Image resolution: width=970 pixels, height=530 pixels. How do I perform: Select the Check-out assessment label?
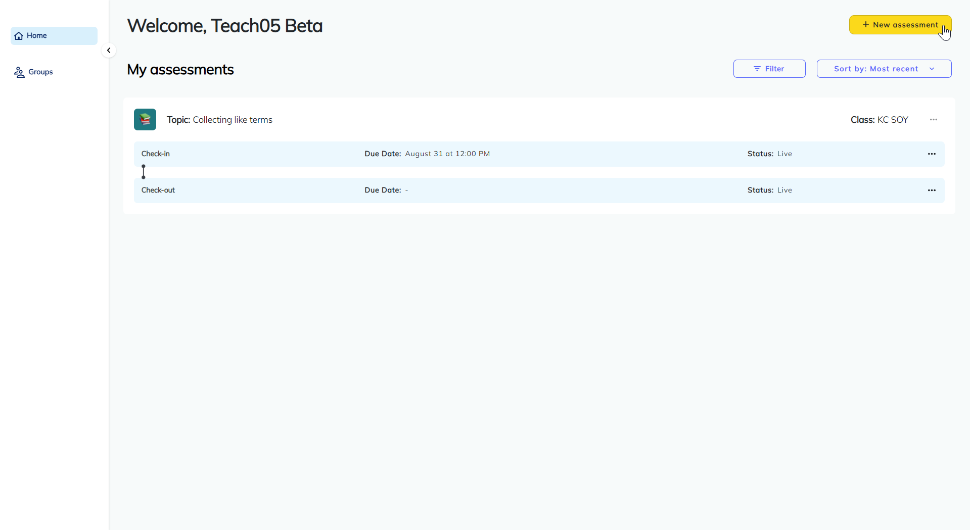point(158,190)
